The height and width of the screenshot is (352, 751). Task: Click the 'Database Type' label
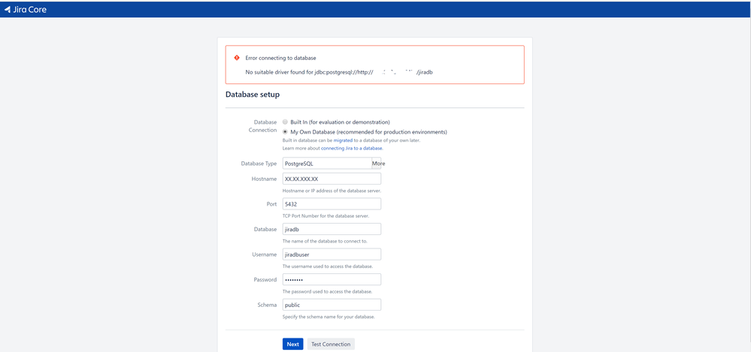click(259, 163)
